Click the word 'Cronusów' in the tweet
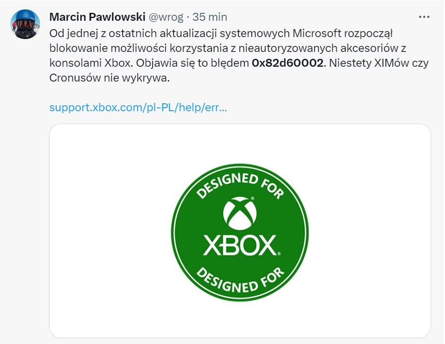 pyautogui.click(x=72, y=78)
